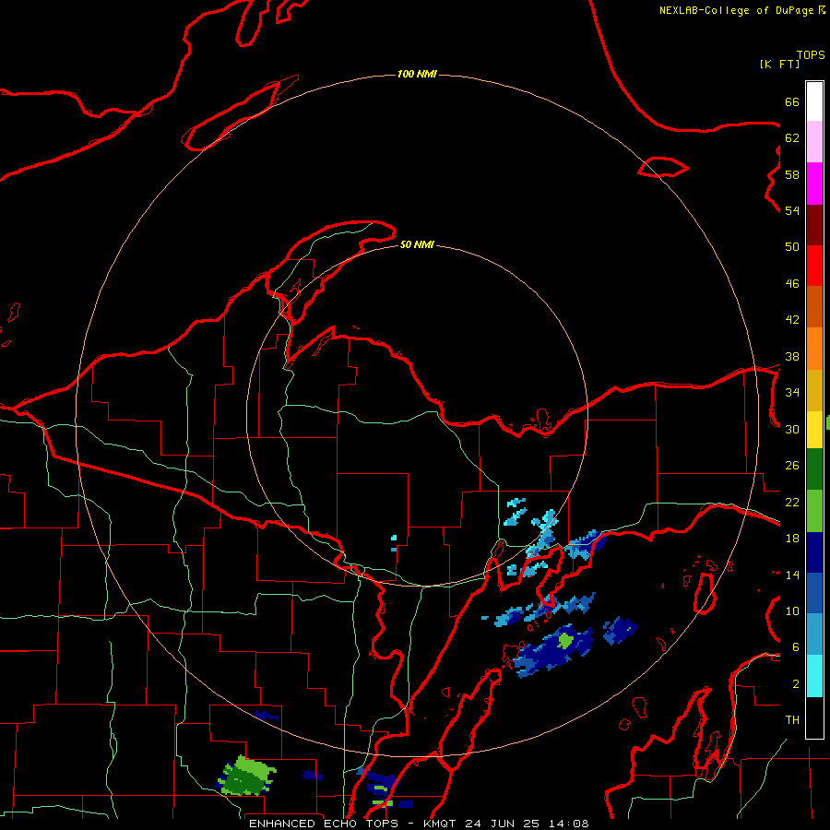This screenshot has height=830, width=830.
Task: Click the TOPS legend title
Action: 811,54
